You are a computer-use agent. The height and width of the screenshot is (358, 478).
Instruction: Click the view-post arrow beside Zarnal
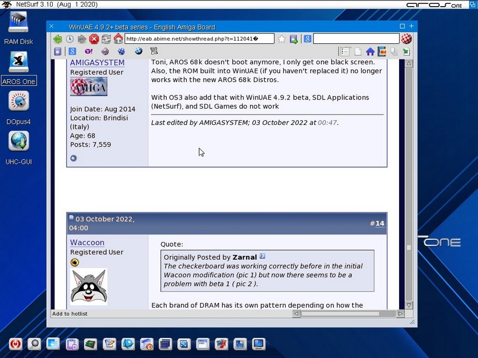tap(263, 256)
